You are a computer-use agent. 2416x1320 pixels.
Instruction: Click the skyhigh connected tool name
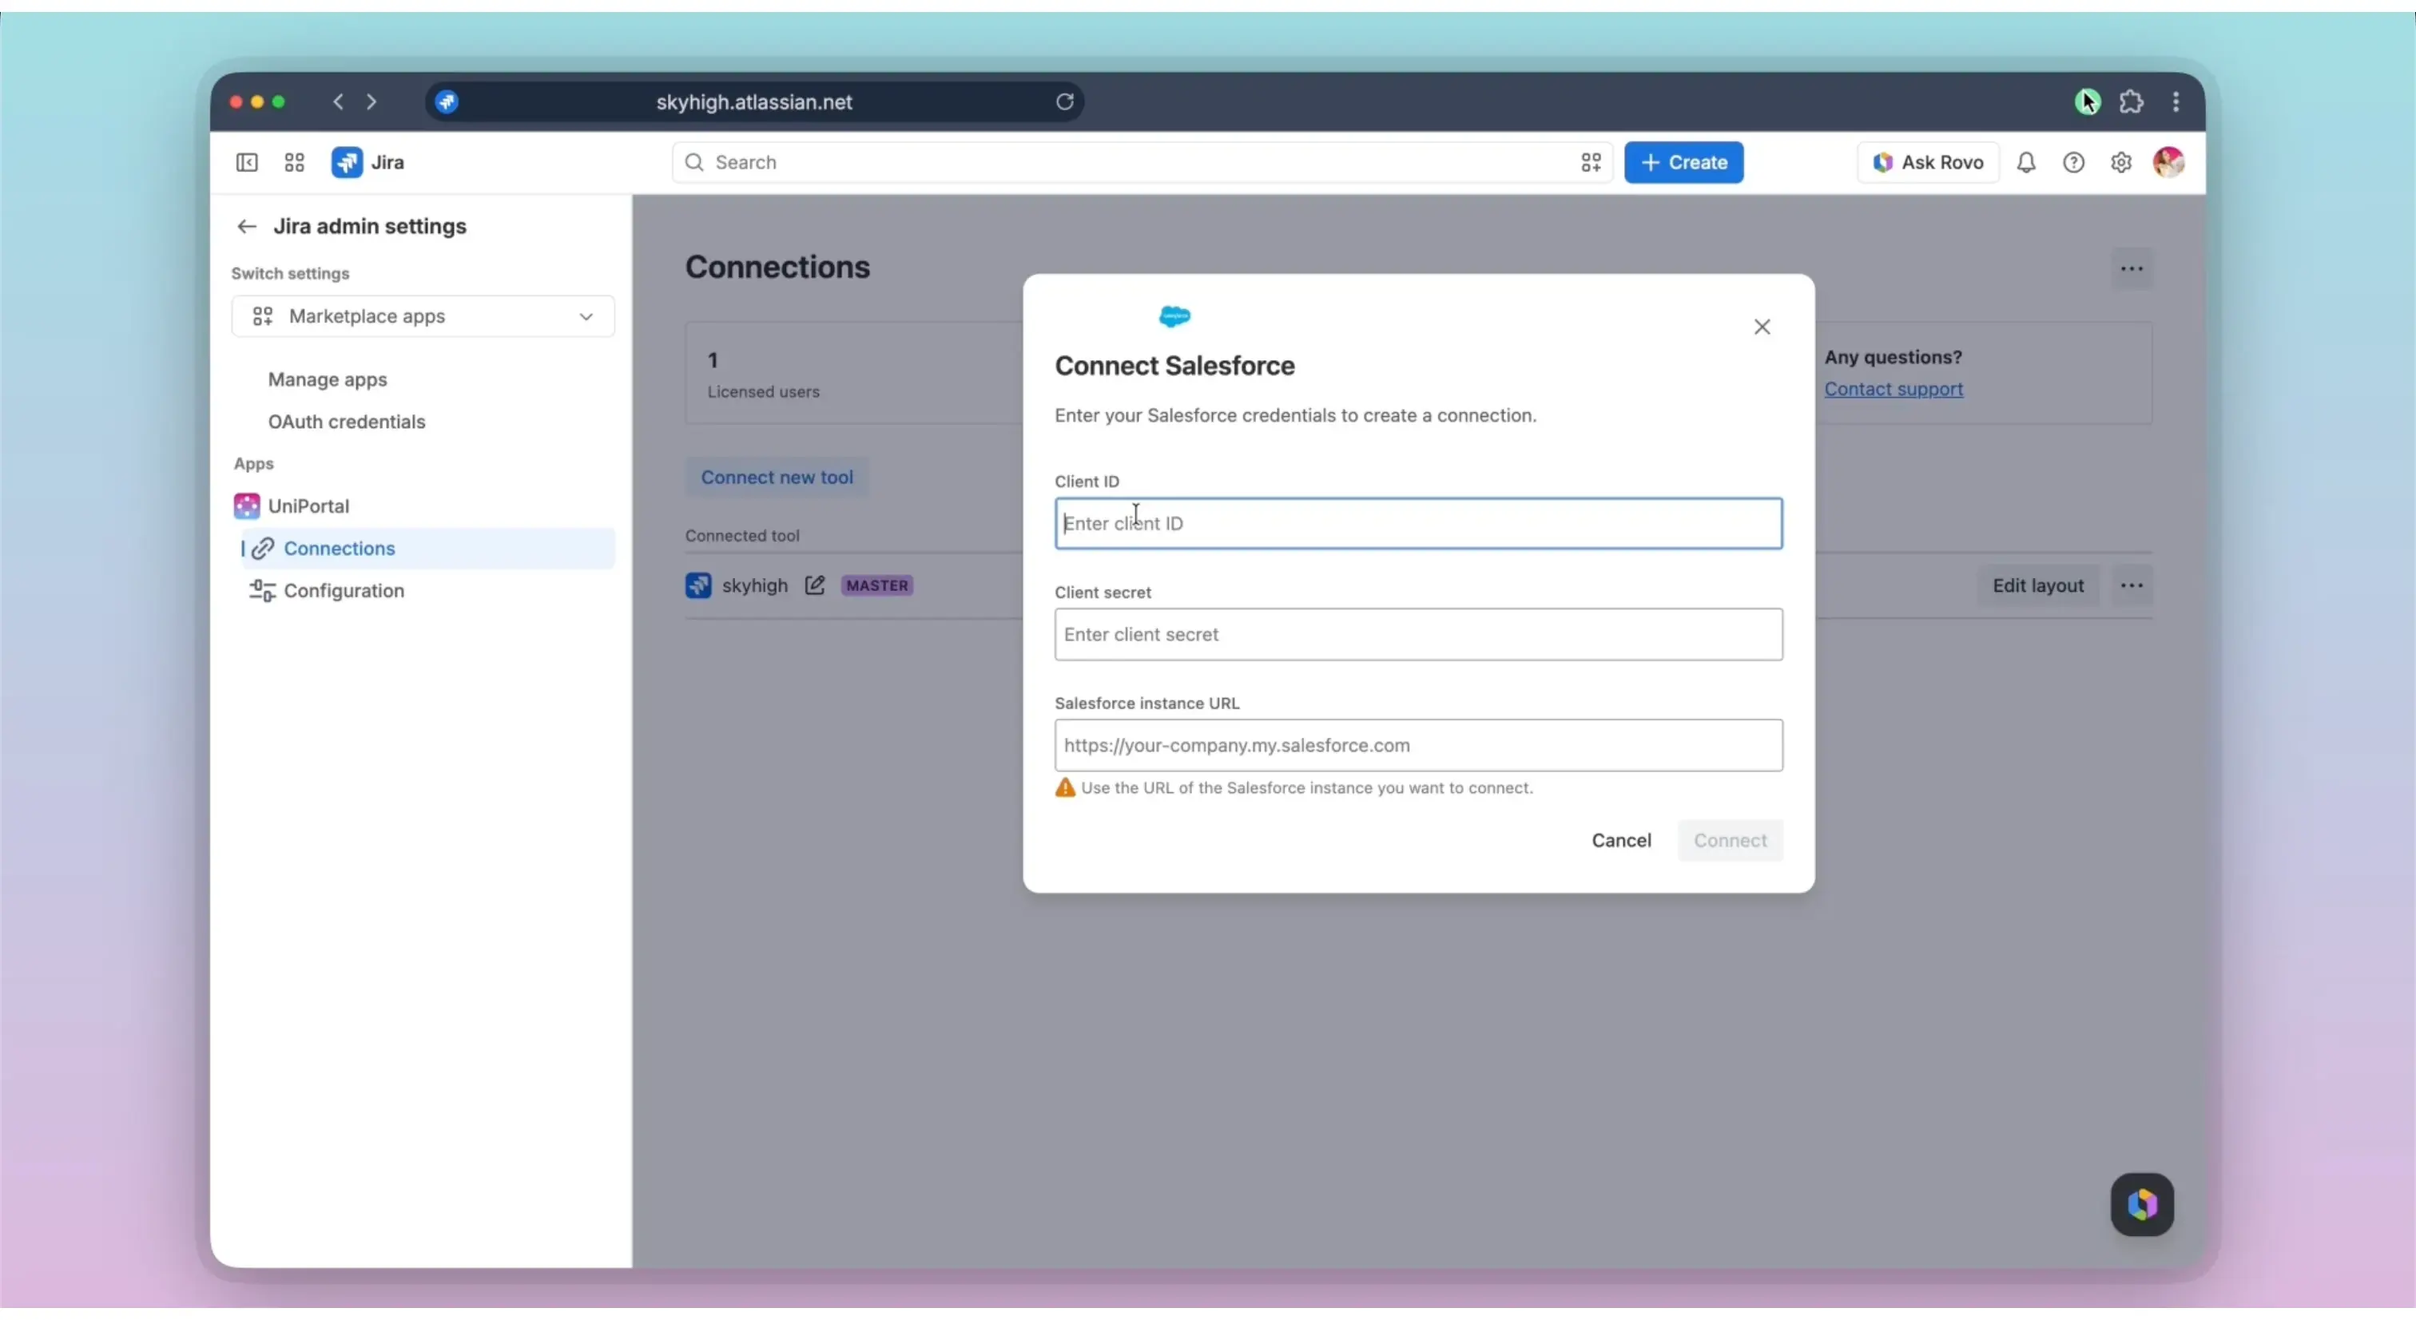[755, 586]
